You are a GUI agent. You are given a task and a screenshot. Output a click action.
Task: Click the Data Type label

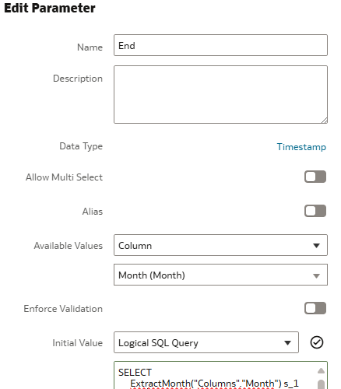[81, 146]
